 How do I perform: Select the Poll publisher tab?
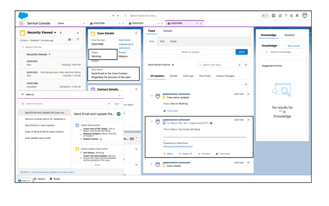tap(162, 41)
